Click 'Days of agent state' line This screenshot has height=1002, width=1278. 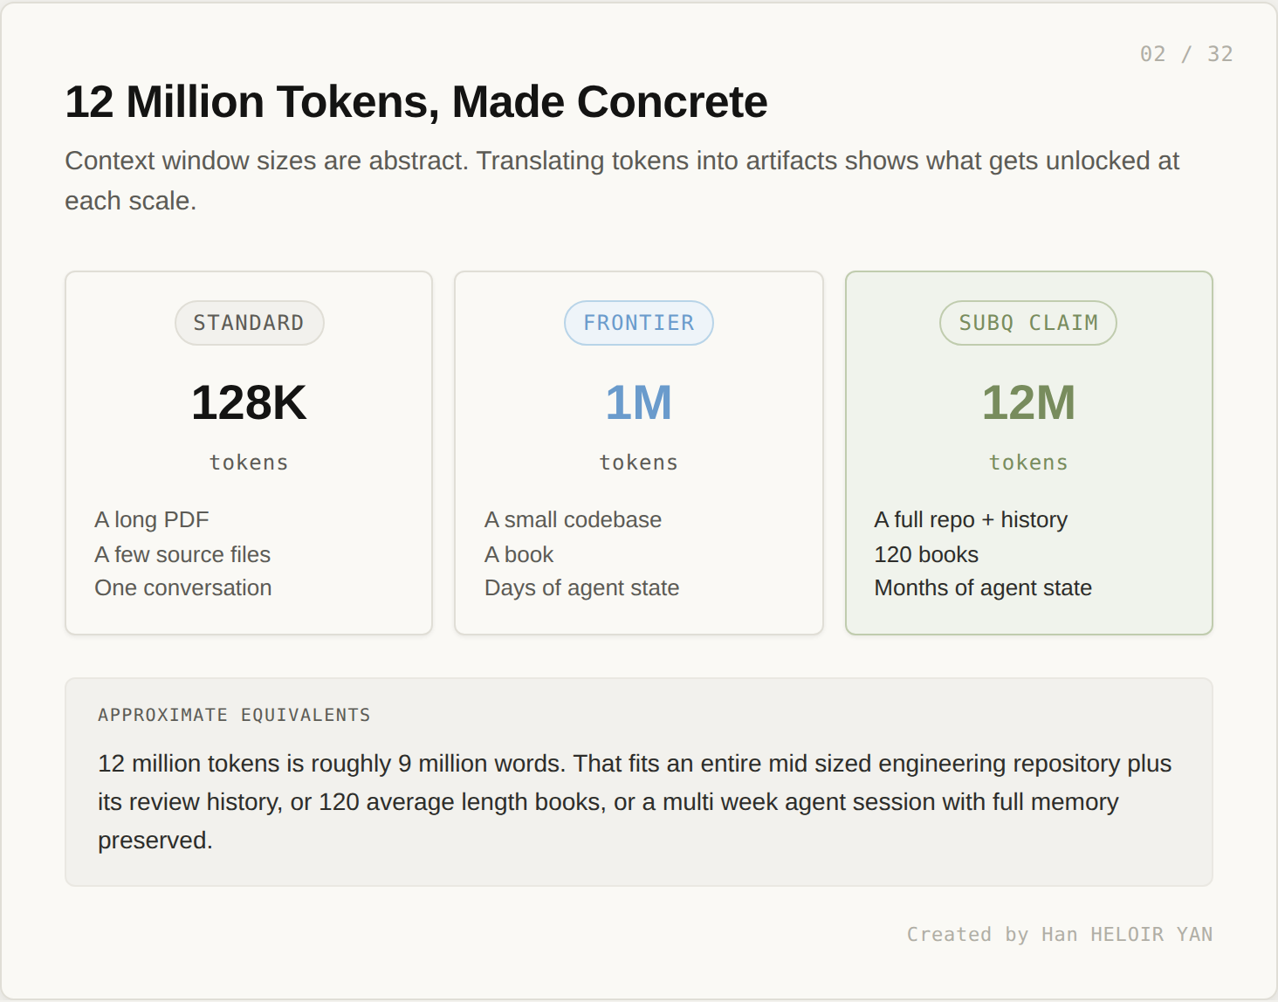[581, 588]
